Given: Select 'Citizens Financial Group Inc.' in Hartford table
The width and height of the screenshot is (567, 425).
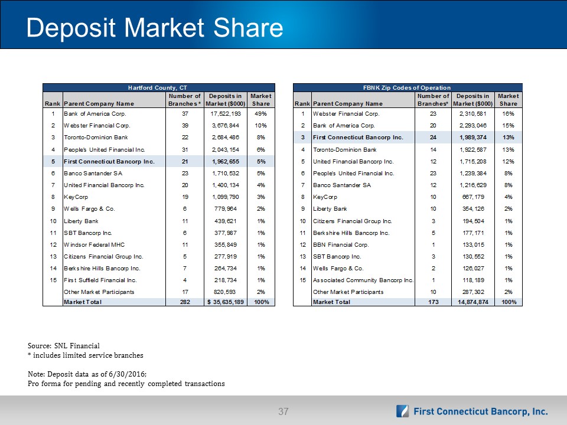Looking at the screenshot, I should pyautogui.click(x=103, y=257).
